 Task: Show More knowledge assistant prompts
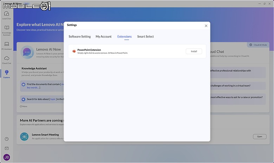(24, 106)
